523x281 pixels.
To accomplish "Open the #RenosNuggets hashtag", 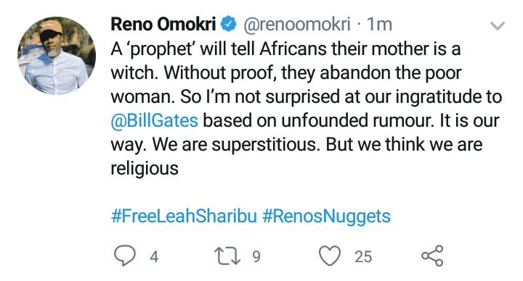I will click(x=326, y=217).
